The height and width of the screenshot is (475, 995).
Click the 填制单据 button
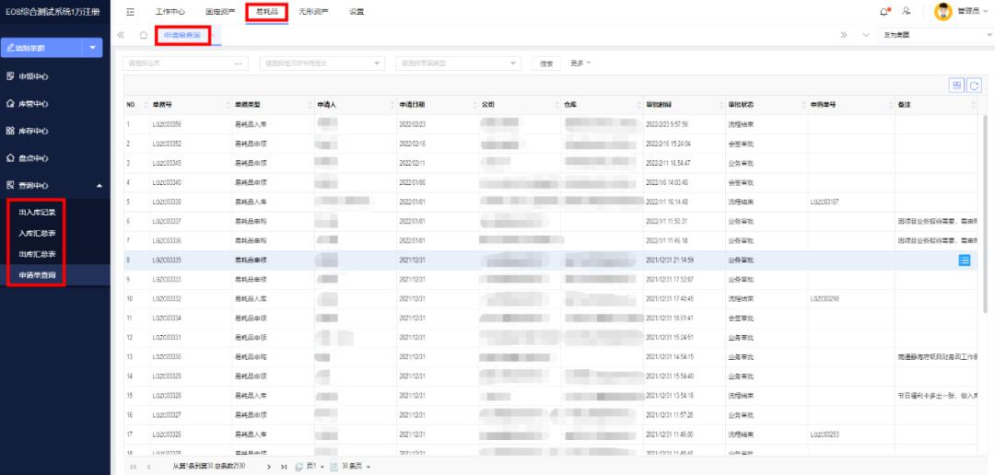(41, 48)
